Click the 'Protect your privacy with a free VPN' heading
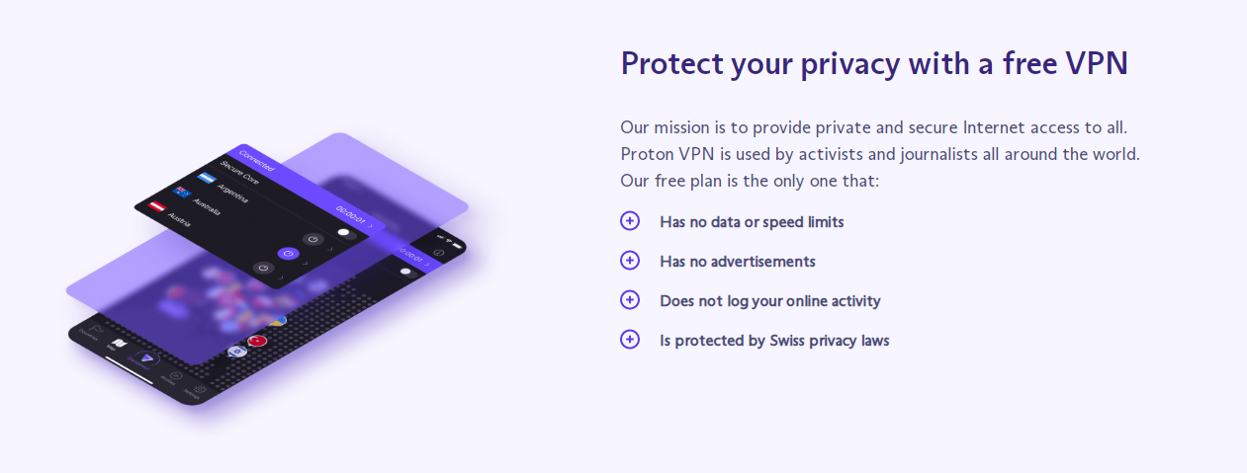 tap(874, 64)
